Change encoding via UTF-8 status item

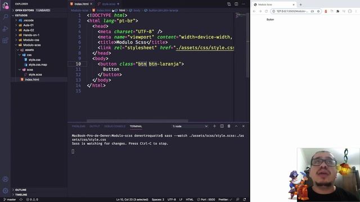tap(172, 200)
